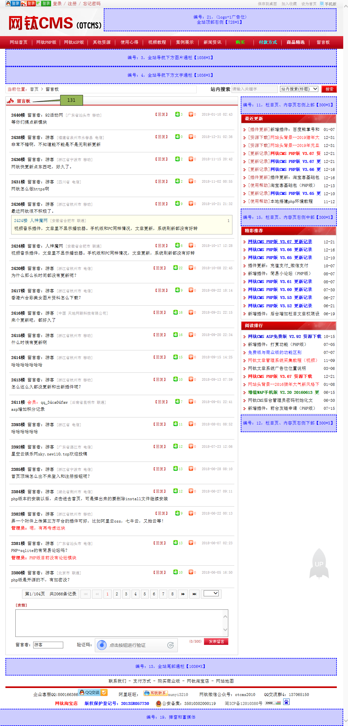348x726 pixels.
Task: Click the green thumbs-up icon on post 2440
Action: coord(177,114)
